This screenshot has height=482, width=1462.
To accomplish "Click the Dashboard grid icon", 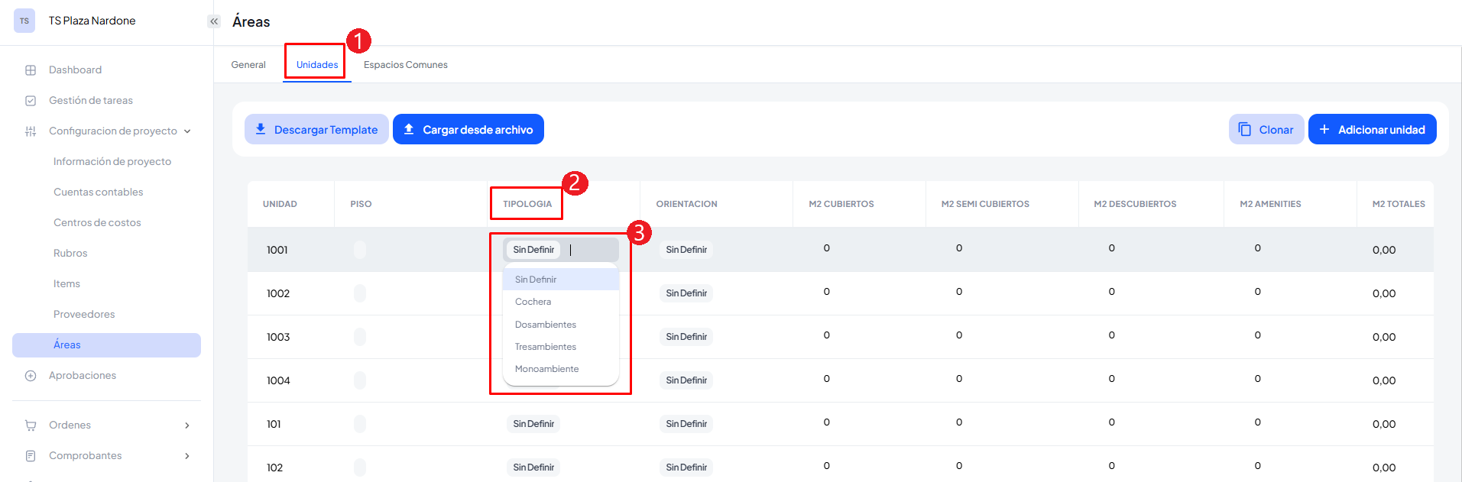I will (x=31, y=70).
